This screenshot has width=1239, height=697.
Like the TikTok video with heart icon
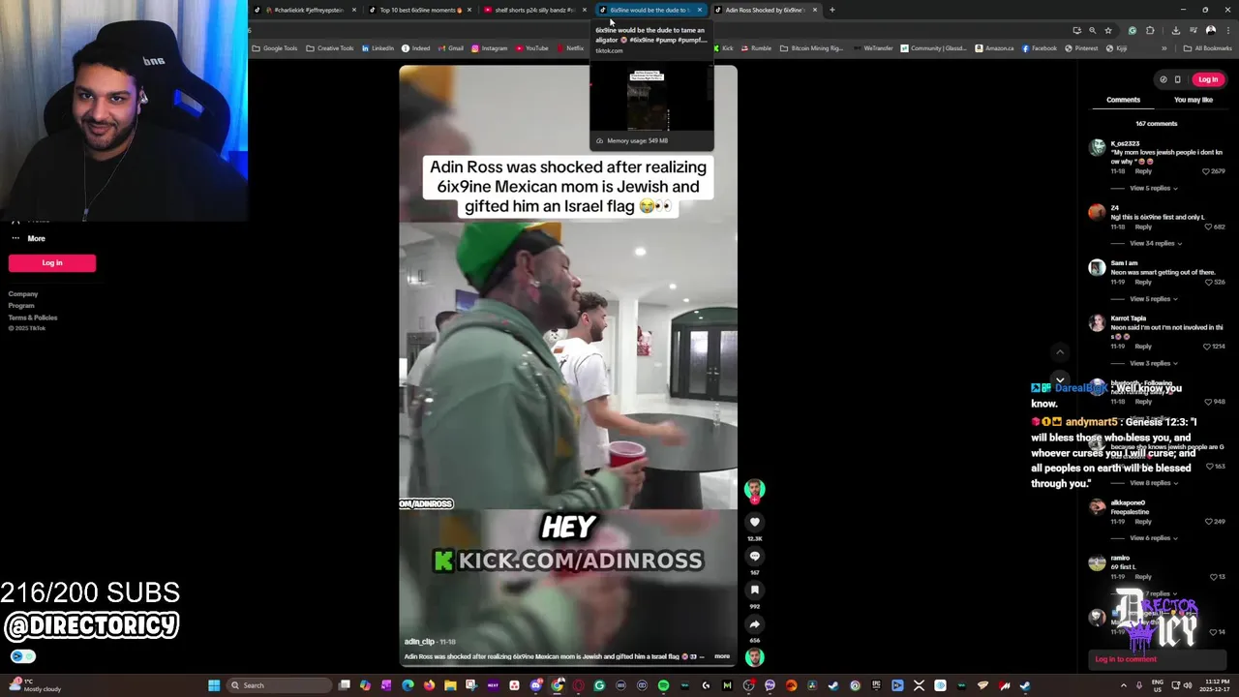click(755, 522)
